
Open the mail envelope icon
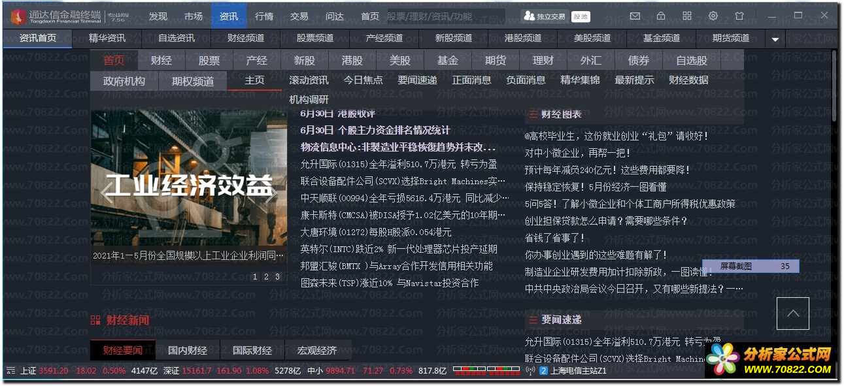tap(635, 16)
